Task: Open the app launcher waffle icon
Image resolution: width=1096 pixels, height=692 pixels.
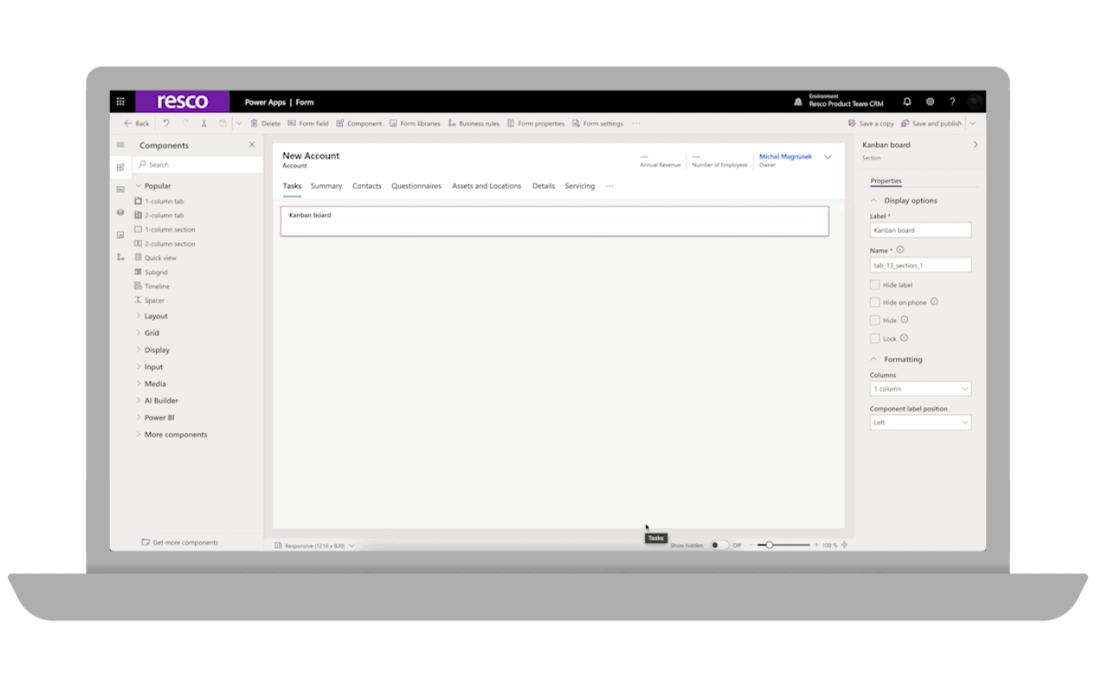Action: [120, 102]
